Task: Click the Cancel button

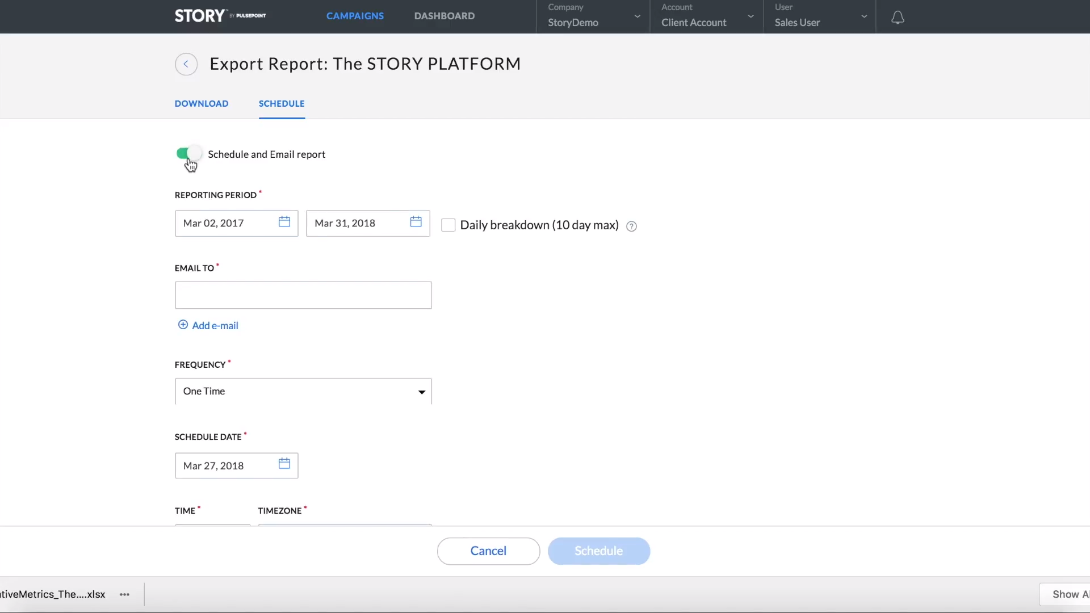Action: (x=488, y=551)
